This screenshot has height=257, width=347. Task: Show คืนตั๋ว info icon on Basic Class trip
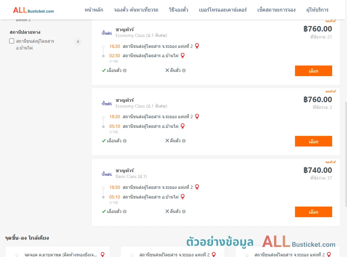tap(184, 212)
